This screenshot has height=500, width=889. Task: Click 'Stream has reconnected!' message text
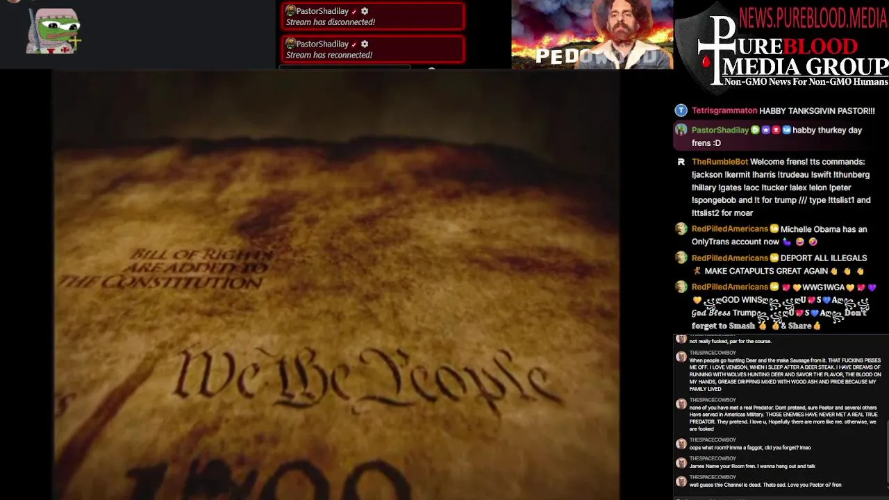pos(329,55)
